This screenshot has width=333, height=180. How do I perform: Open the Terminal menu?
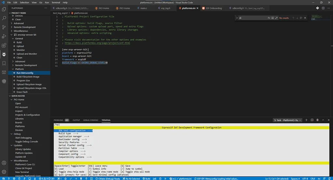(x=56, y=3)
